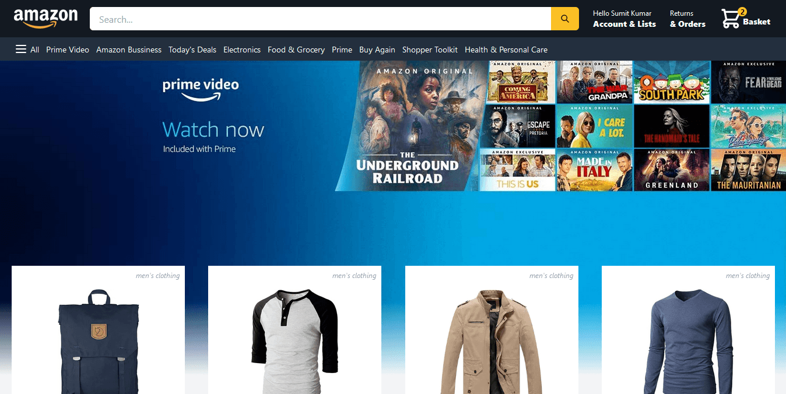Open South Park thumbnail
Screen dimensions: 786x394
click(x=672, y=82)
